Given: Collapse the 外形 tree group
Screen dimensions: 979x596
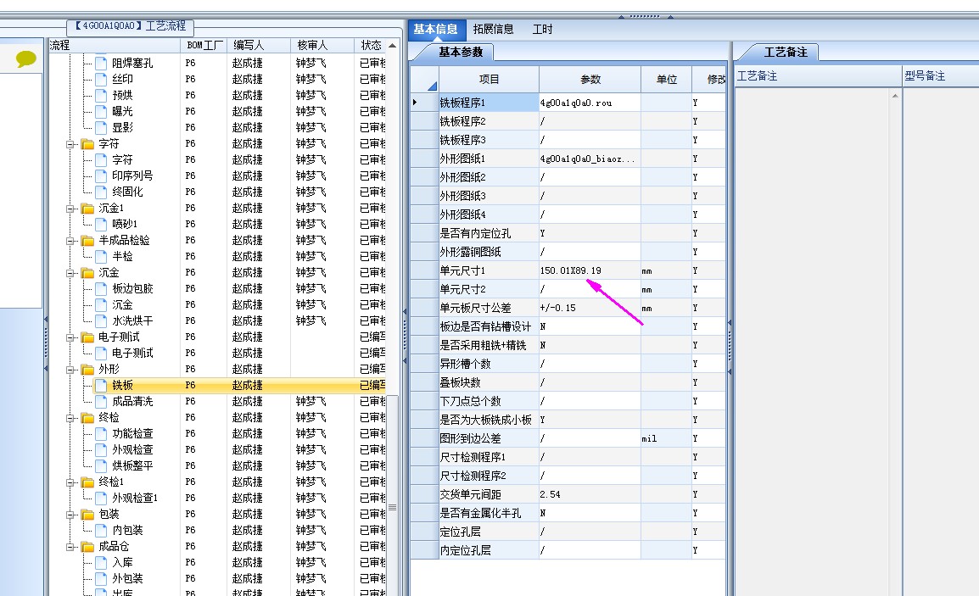Looking at the screenshot, I should coord(70,370).
